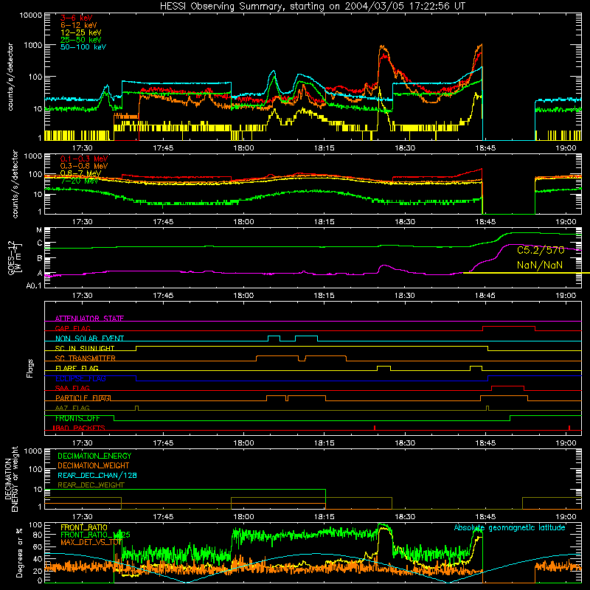Click the 18:45 tick label under the Flags panel
Viewport: 590px width, 590px height.
coord(485,443)
